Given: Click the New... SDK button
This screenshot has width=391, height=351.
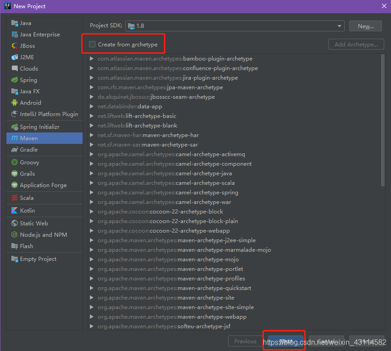Looking at the screenshot, I should click(x=365, y=26).
